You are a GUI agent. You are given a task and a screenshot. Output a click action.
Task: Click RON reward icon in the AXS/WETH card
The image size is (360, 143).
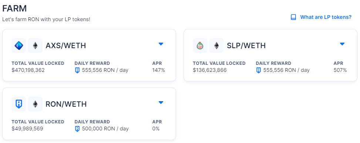coord(77,70)
